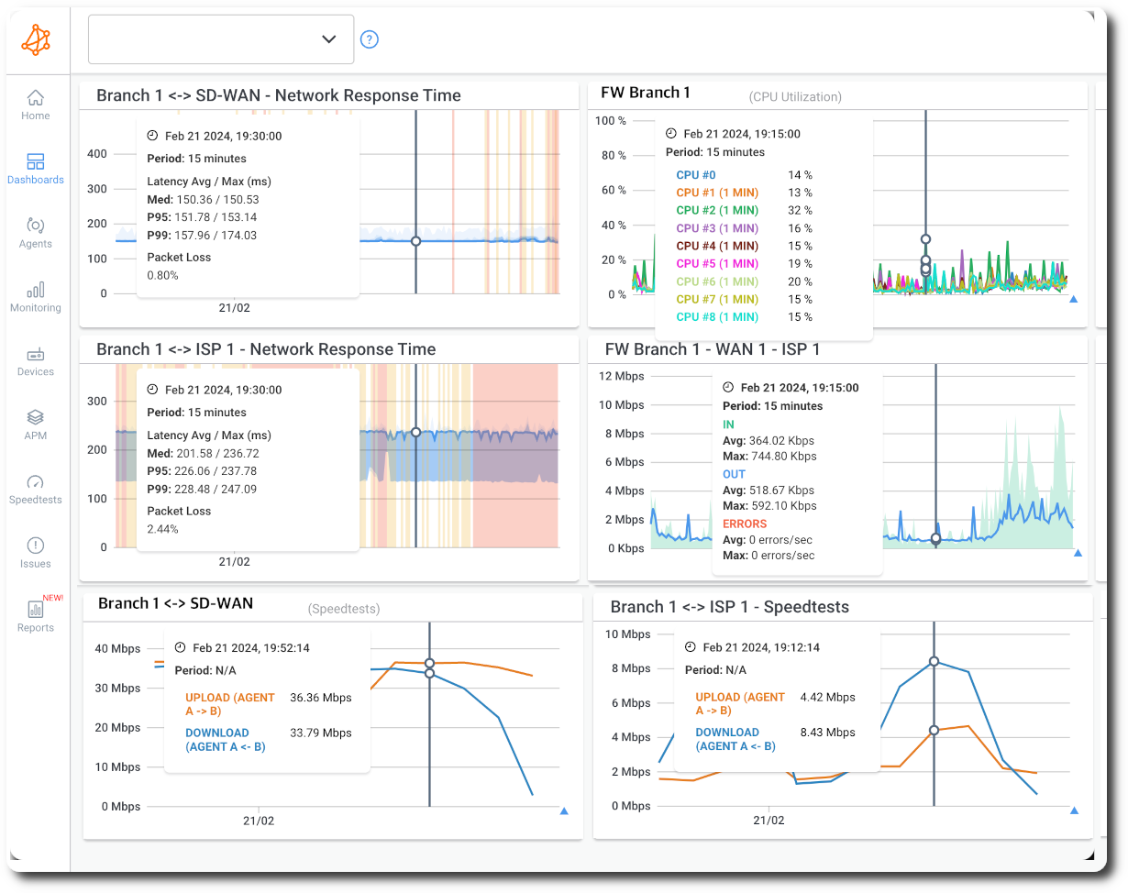
Task: Open the help tooltip next to the dropdown
Action: coord(369,39)
